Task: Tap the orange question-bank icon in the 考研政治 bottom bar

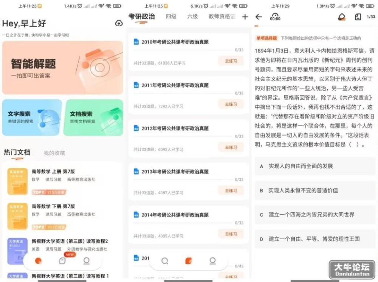Action: click(189, 261)
